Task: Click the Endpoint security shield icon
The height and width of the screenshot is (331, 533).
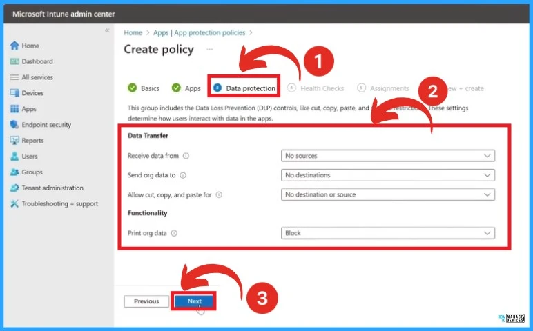Action: [x=14, y=125]
